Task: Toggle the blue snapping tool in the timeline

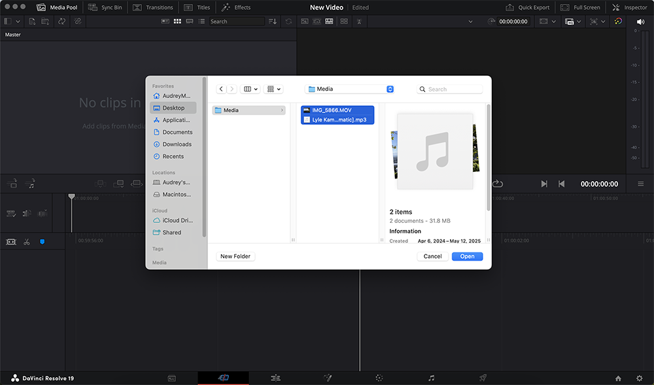Action: point(41,241)
